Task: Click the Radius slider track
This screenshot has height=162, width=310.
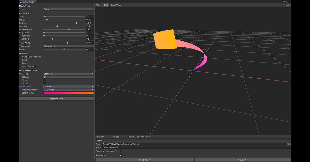Action: [x=64, y=23]
